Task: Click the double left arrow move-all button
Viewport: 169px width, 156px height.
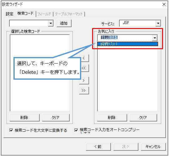Action: [85, 68]
